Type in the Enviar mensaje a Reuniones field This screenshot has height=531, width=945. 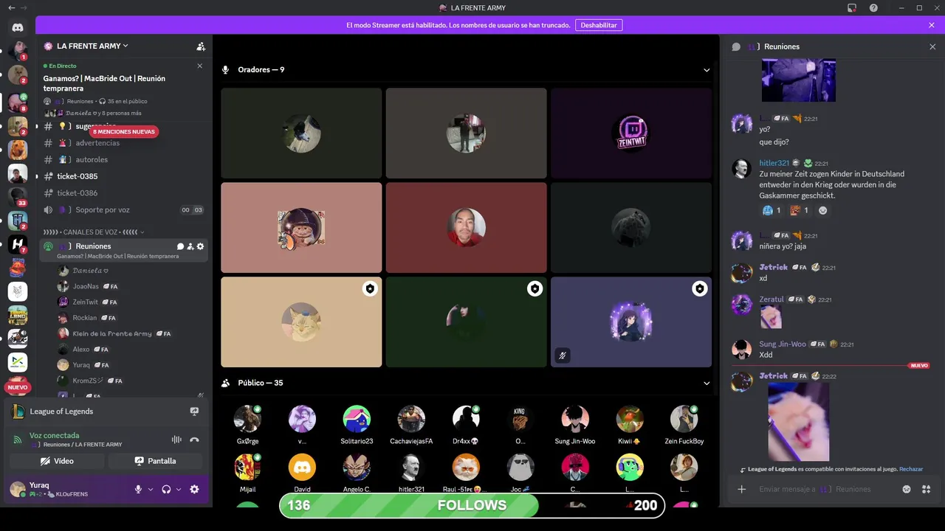[x=823, y=489]
